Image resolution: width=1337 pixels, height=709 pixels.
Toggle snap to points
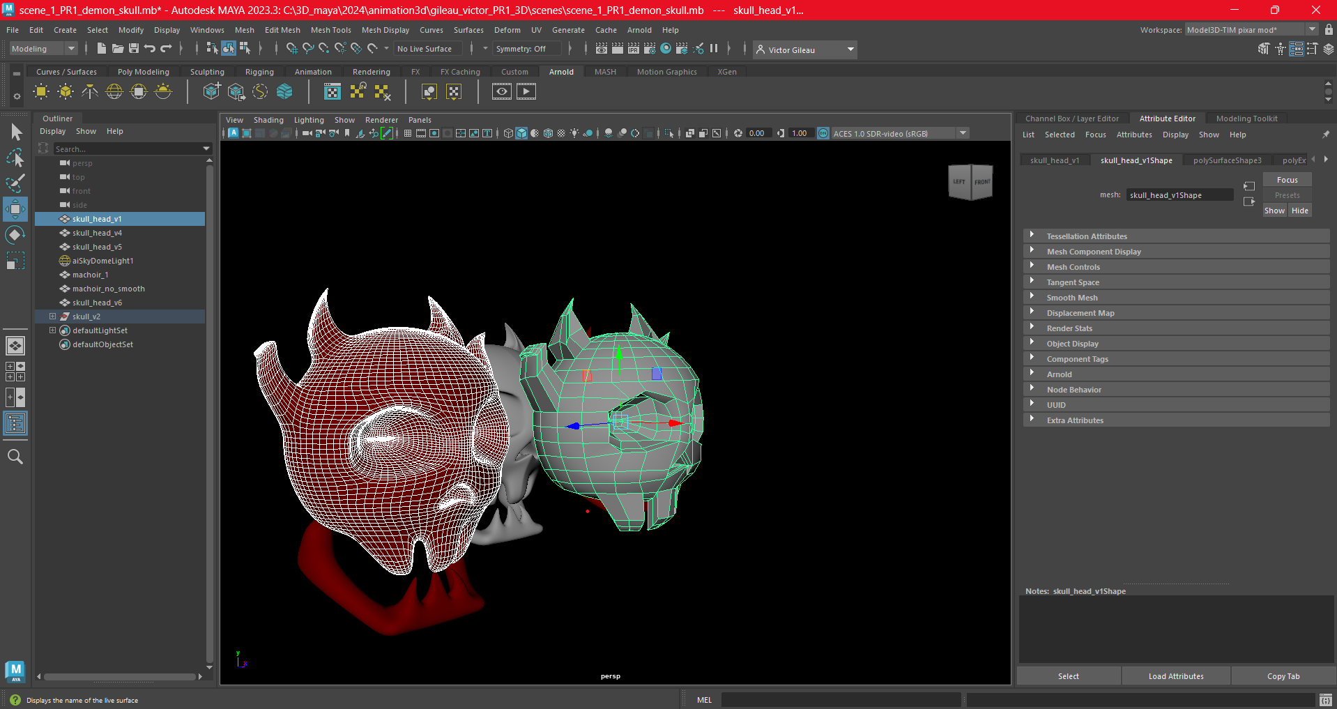(323, 48)
